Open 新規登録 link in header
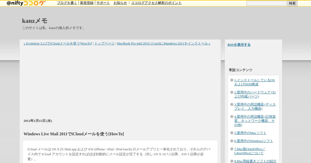The width and height of the screenshot is (311, 163). point(87,3)
